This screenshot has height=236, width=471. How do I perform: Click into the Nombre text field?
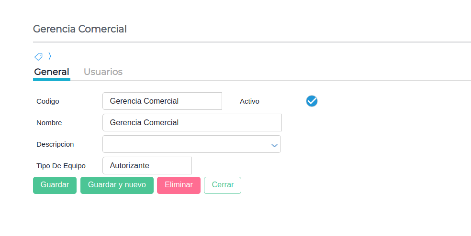(191, 123)
